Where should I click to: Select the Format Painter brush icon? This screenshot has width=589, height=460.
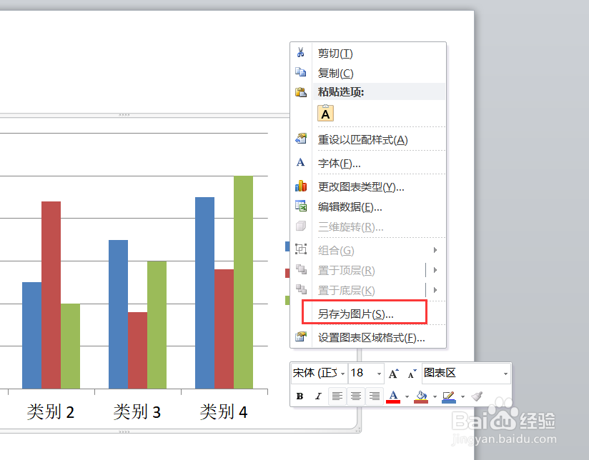477,396
